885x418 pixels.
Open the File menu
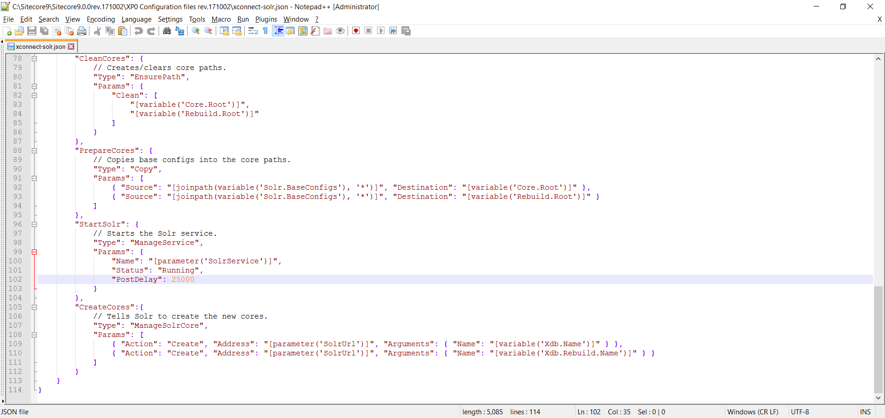point(8,19)
